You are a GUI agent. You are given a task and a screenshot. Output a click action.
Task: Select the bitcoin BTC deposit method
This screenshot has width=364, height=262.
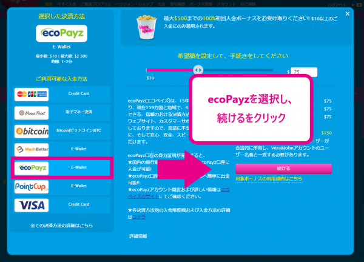(62, 132)
